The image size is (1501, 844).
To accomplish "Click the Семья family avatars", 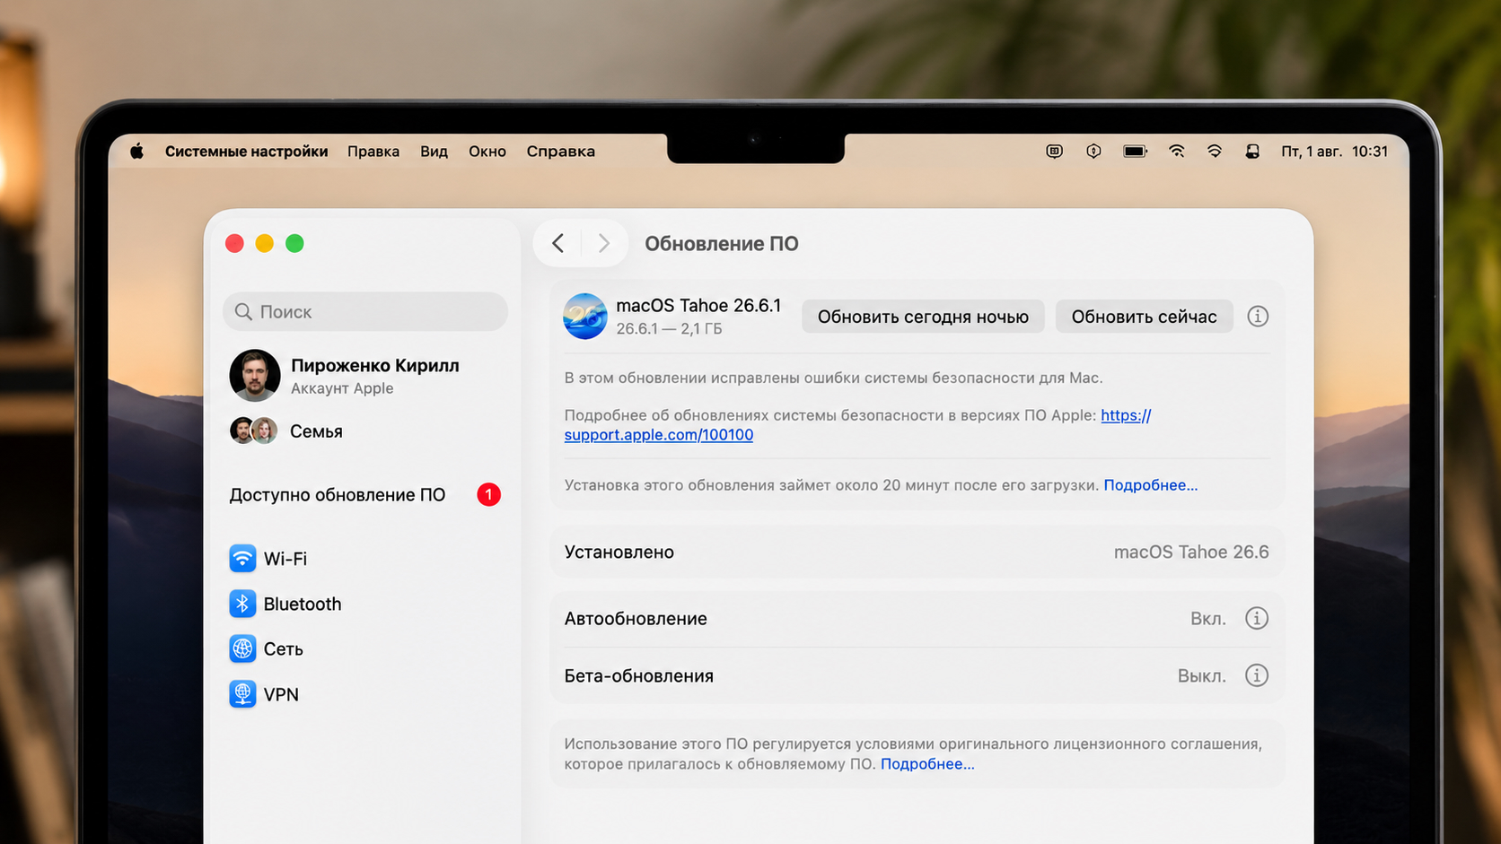I will pos(253,431).
